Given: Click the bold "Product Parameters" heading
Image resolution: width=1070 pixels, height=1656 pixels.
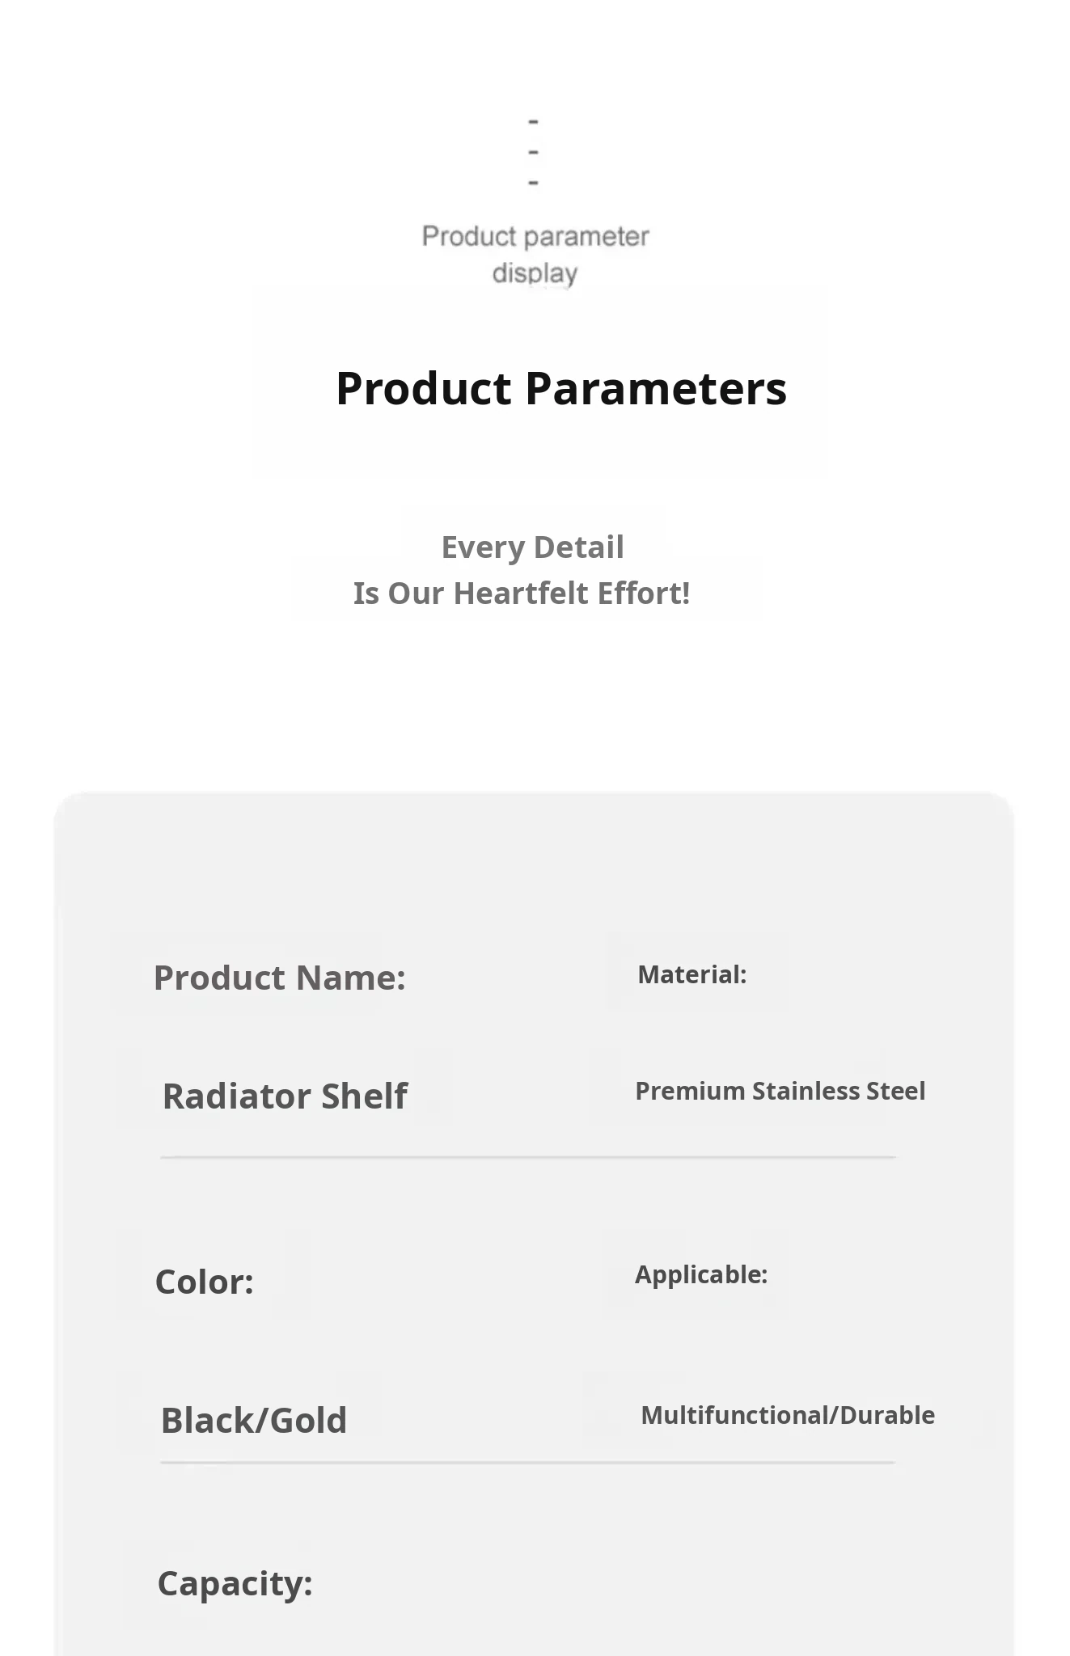Looking at the screenshot, I should coord(561,389).
